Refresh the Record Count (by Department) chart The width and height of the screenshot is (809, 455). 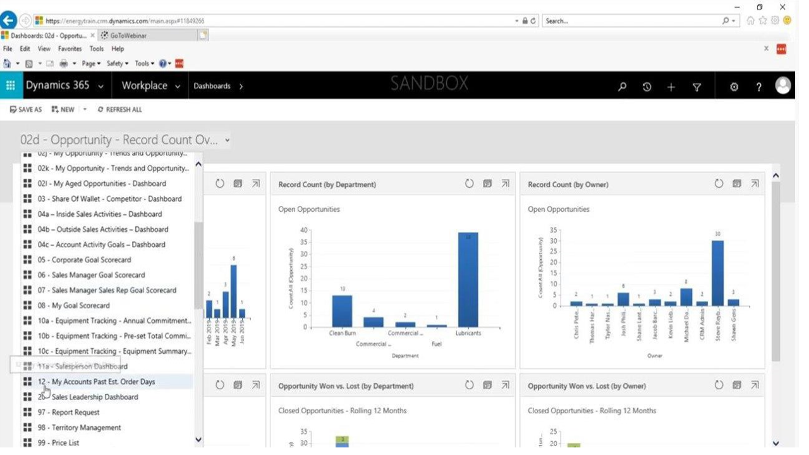pos(469,184)
